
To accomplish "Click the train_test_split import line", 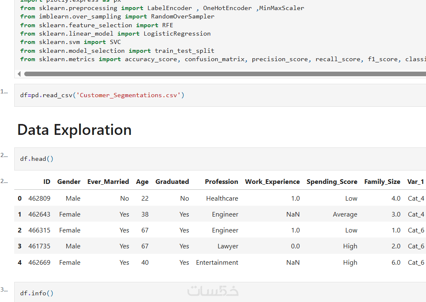I will 117,51.
